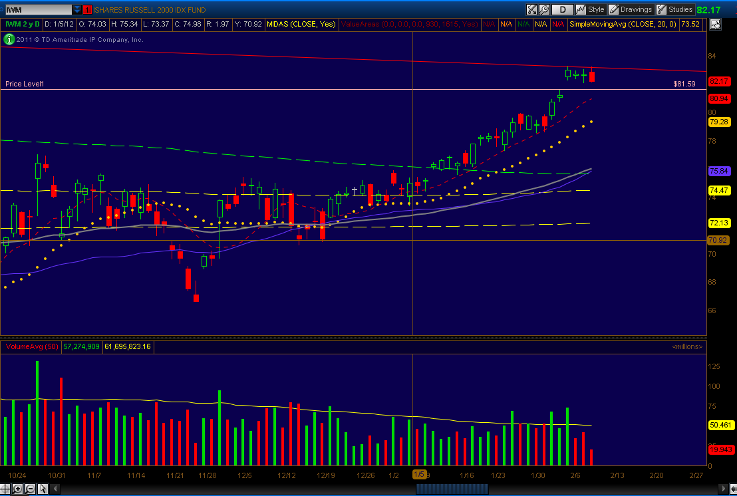Click the 2/6 date label on time axis
Image resolution: width=737 pixels, height=496 pixels.
[575, 475]
